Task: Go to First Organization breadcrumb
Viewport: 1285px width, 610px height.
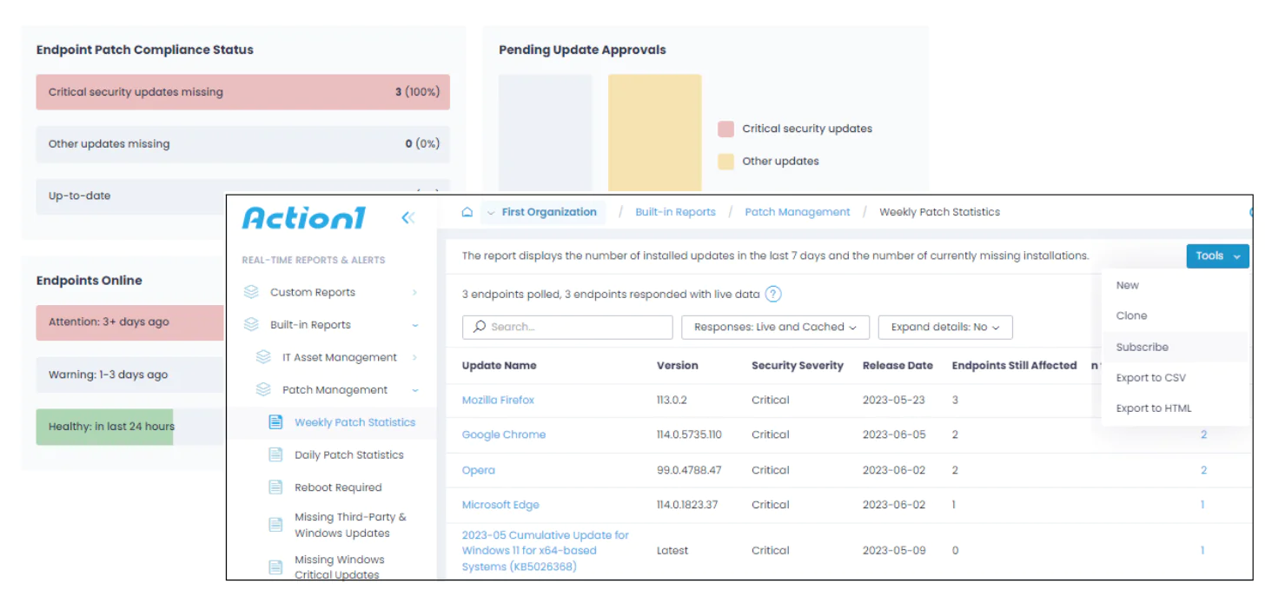Action: [x=549, y=212]
